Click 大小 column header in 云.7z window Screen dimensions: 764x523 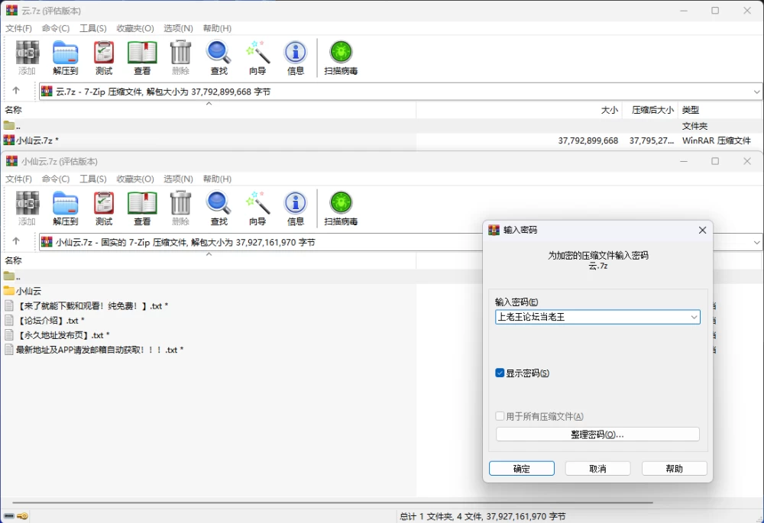519,110
